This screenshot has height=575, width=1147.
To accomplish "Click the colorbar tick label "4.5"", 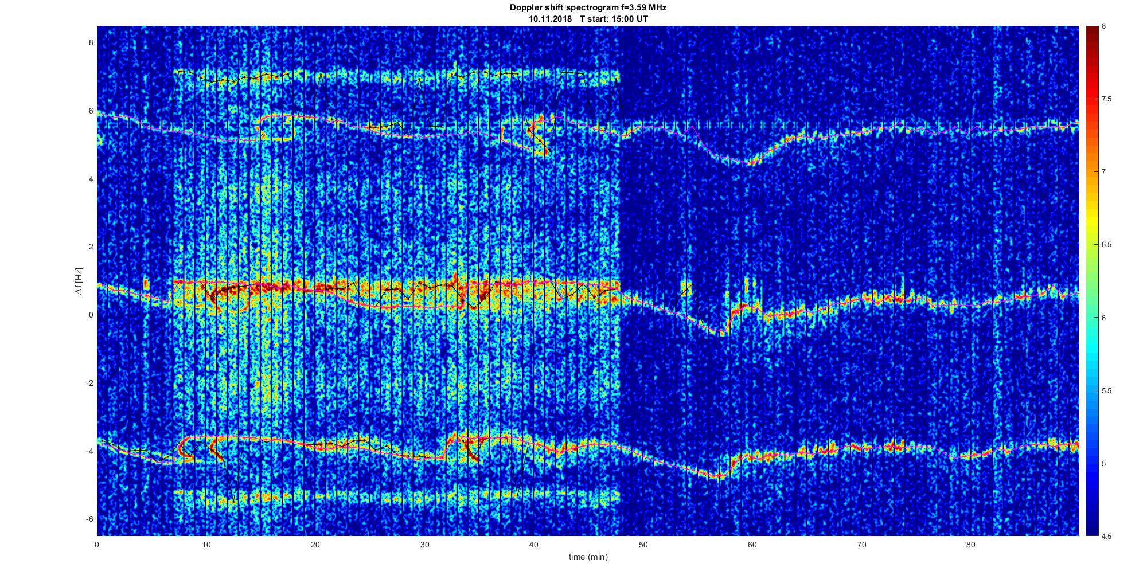I will (1107, 537).
